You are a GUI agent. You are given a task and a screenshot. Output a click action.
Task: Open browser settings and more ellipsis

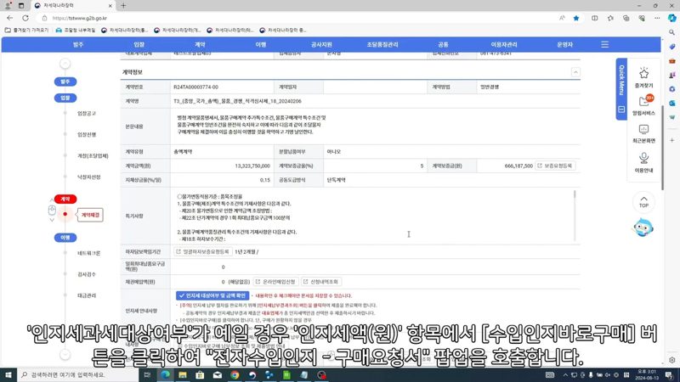click(x=657, y=18)
